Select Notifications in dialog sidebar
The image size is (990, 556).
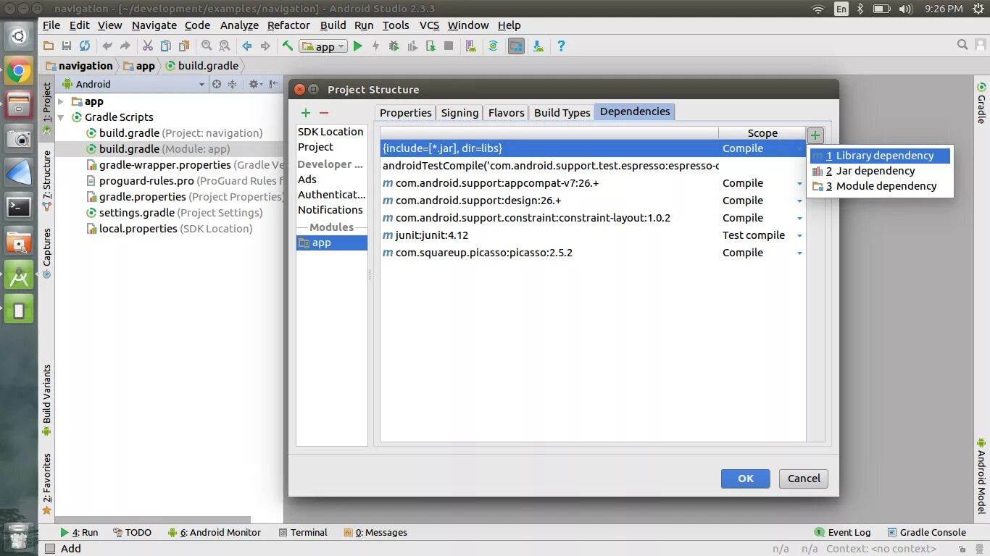click(330, 210)
